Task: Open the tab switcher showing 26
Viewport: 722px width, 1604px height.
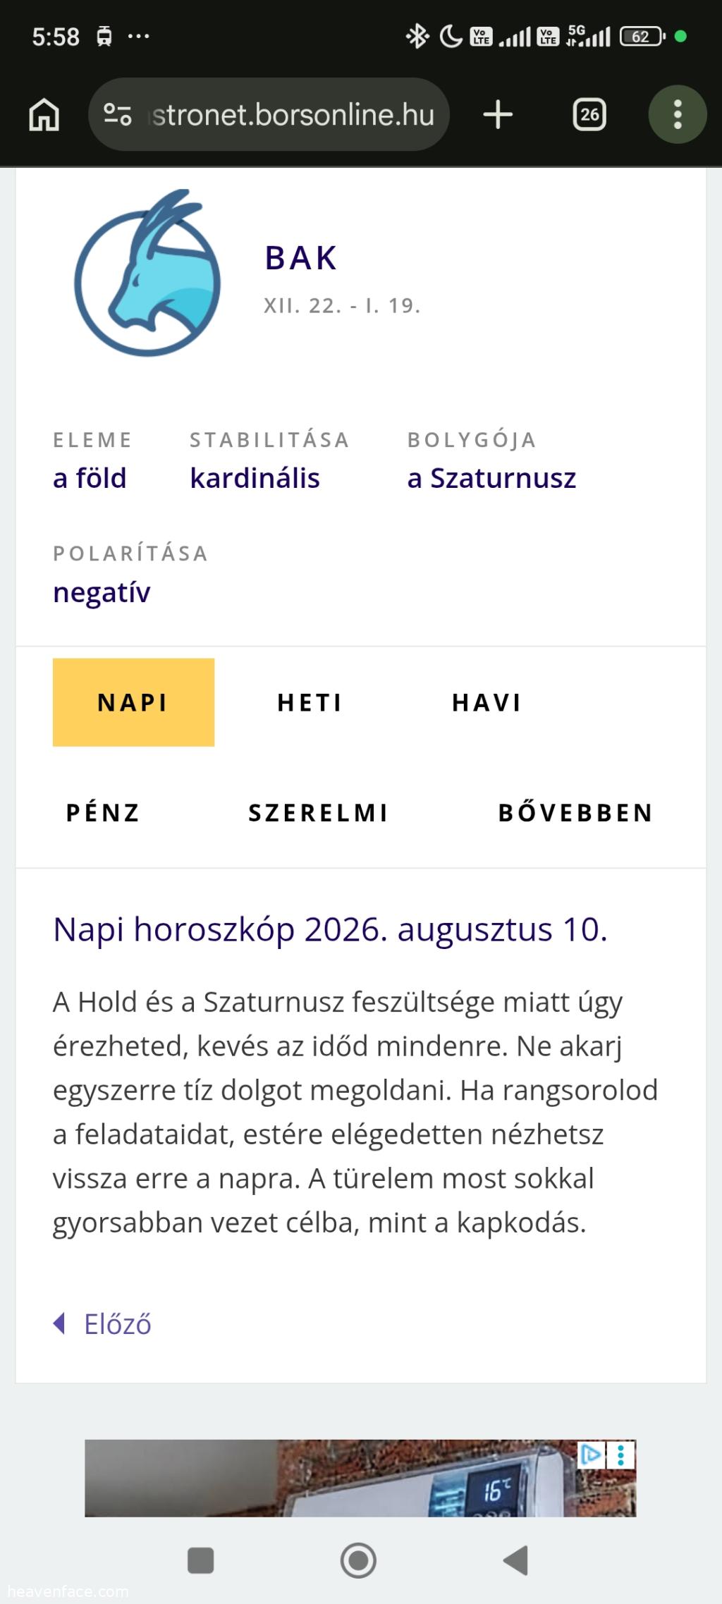Action: point(589,114)
